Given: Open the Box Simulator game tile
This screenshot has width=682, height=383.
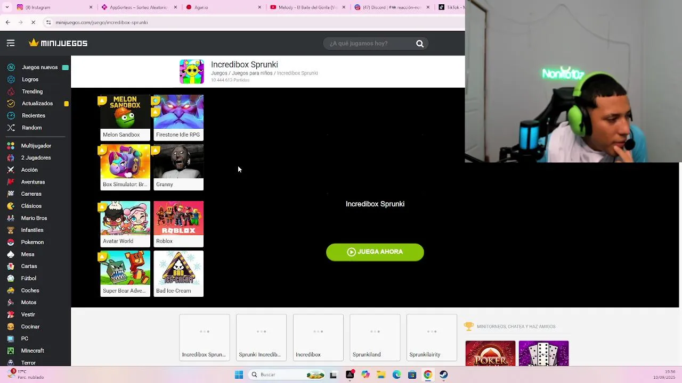Looking at the screenshot, I should (x=125, y=167).
